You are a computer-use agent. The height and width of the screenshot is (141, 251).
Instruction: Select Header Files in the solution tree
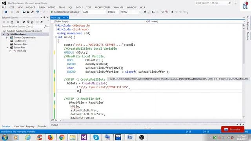tap(20, 41)
